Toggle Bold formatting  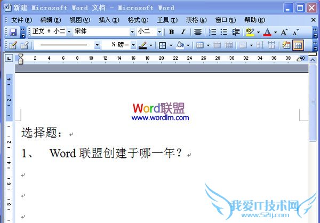171,32
